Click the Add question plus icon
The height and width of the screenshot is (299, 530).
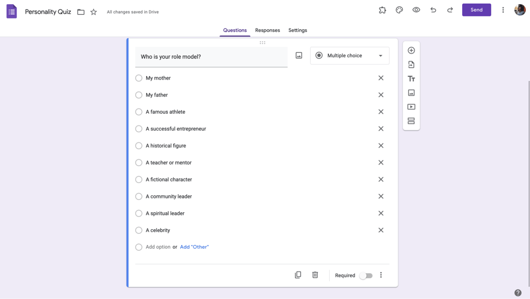pyautogui.click(x=411, y=50)
